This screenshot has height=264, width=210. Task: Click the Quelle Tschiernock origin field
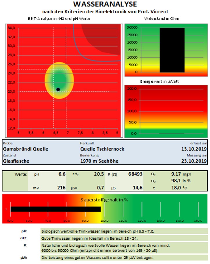(102, 149)
